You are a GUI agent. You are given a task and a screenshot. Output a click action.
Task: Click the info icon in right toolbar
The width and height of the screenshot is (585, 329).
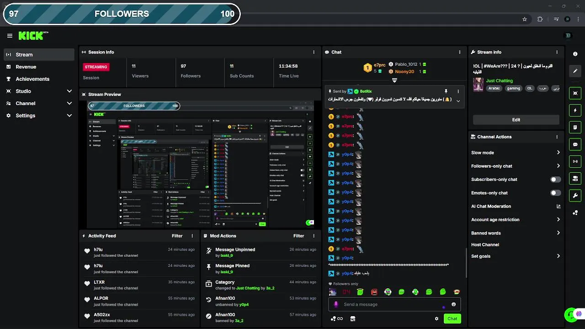click(x=575, y=54)
